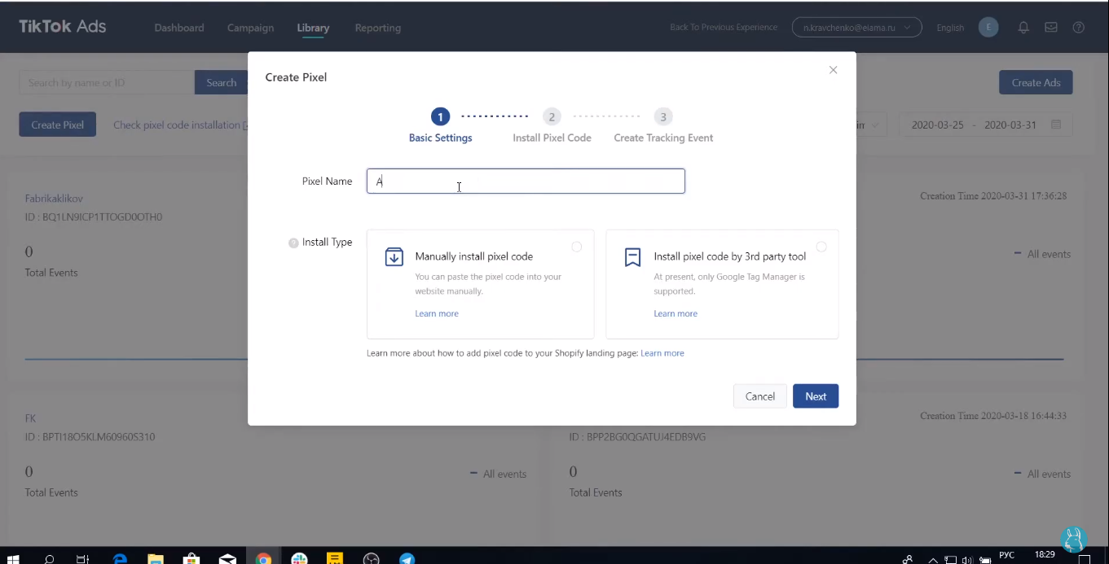Click the Install Type help icon
Image resolution: width=1109 pixels, height=564 pixels.
pos(293,243)
